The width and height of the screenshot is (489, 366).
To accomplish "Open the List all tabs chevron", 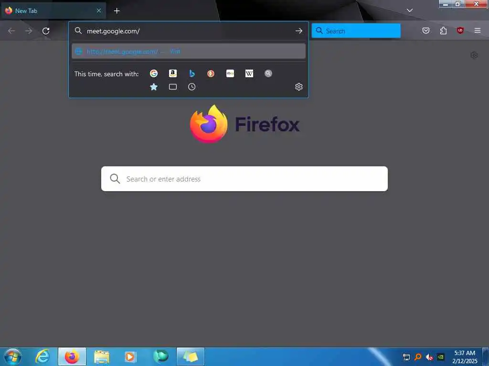I will click(x=409, y=10).
